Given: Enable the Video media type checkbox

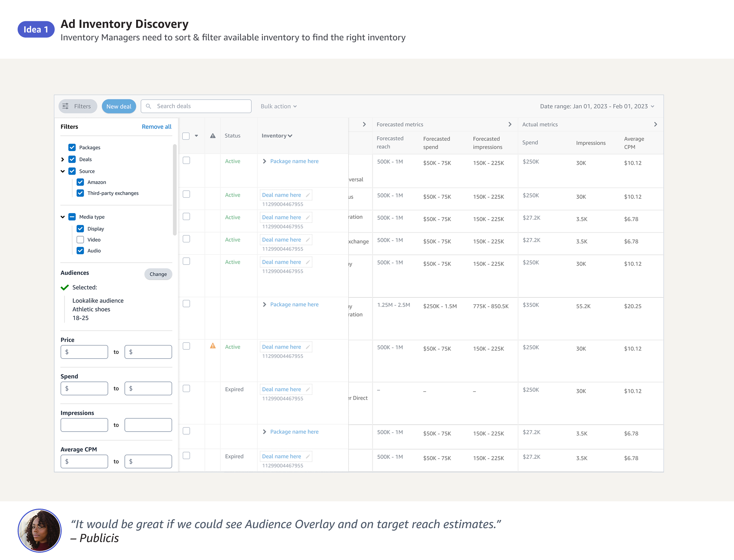Looking at the screenshot, I should pos(80,239).
